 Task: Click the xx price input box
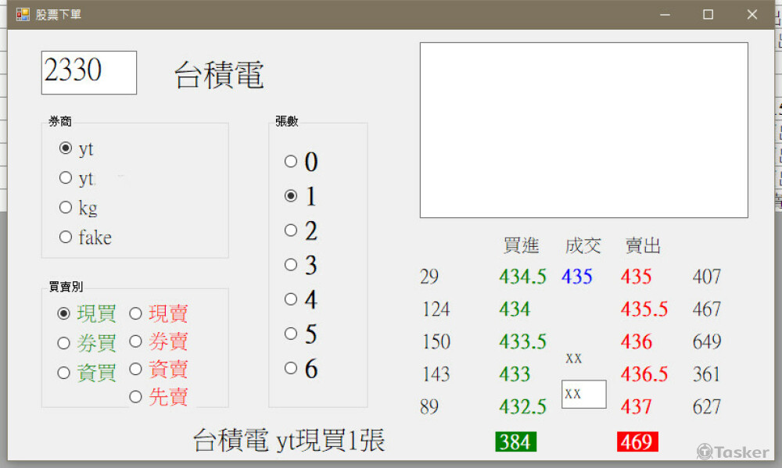point(583,395)
